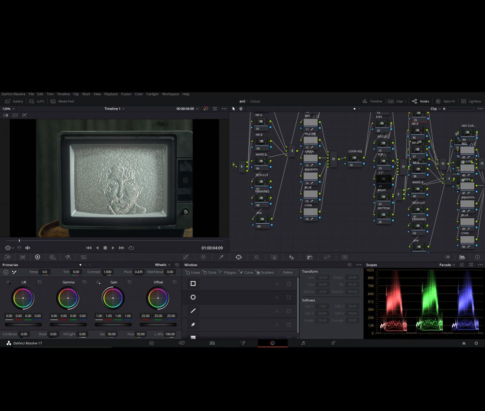Viewport: 485px width, 411px height.
Task: Open the Deliver page rocket icon
Action: point(333,343)
